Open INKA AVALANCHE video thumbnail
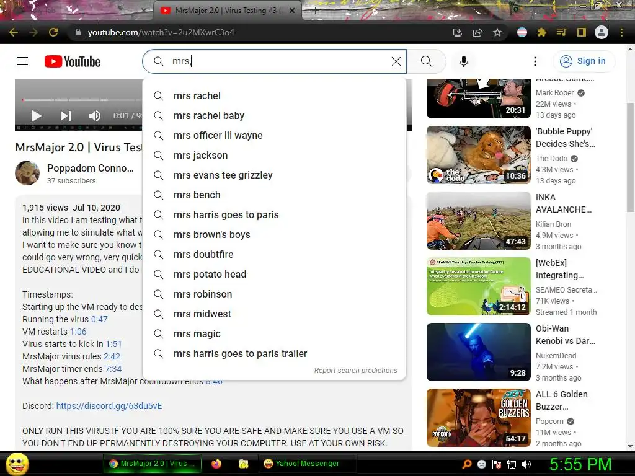635x476 pixels. [x=479, y=221]
